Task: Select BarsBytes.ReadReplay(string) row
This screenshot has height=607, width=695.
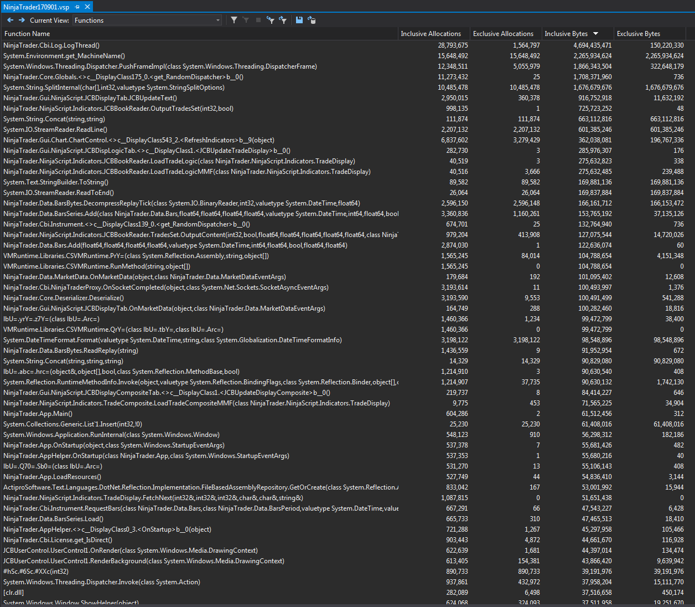Action: 343,351
